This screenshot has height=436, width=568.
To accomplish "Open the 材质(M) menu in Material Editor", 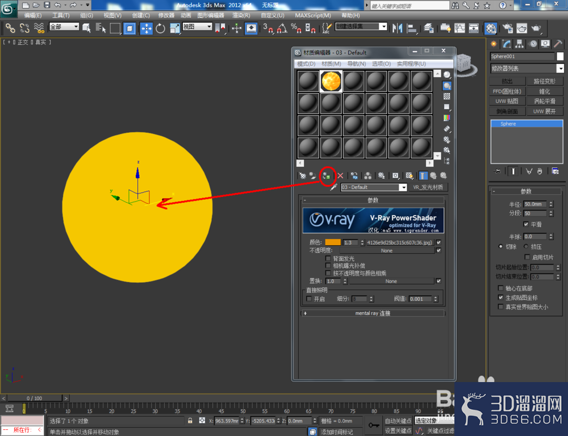I will pos(331,64).
